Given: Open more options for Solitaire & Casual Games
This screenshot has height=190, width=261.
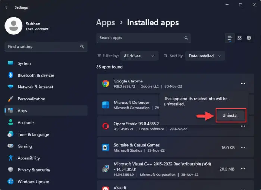Looking at the screenshot, I should coord(243,147).
